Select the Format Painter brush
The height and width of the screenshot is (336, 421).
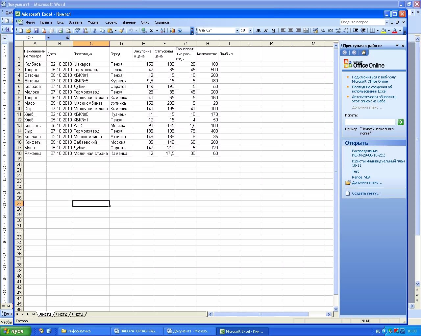pos(121,31)
